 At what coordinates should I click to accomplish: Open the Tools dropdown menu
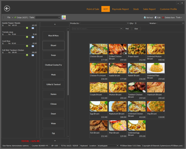[x=179, y=18]
